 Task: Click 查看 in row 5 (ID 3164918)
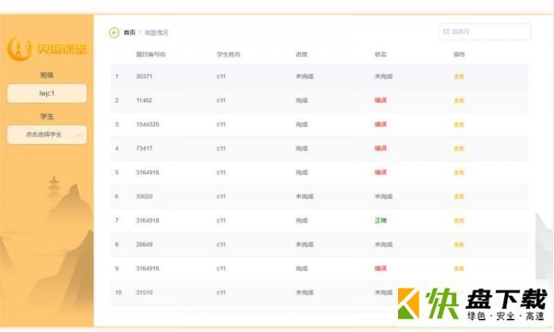coord(459,172)
